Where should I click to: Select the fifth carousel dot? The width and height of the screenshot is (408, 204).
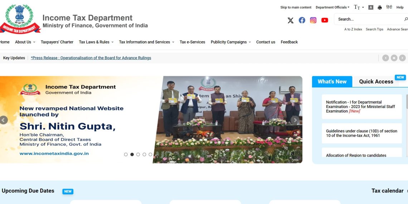coord(150,154)
